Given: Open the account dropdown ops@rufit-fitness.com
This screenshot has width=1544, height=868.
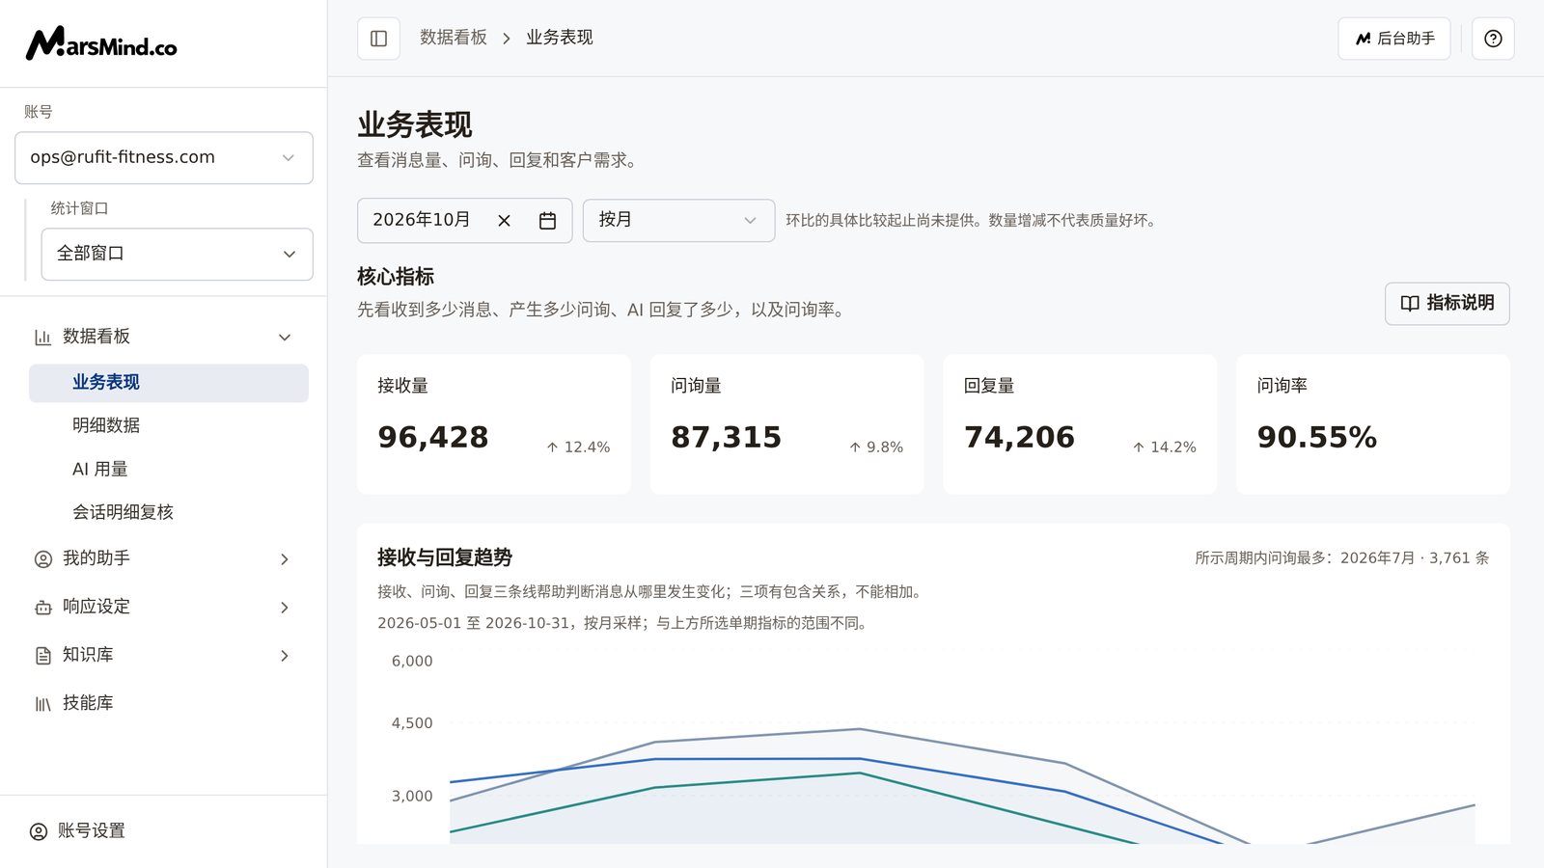Looking at the screenshot, I should point(164,158).
